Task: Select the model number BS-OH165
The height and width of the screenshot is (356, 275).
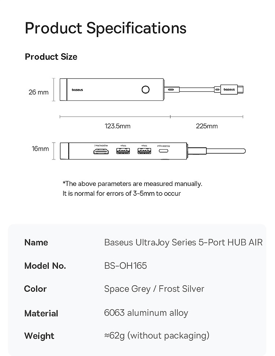Action: 125,266
